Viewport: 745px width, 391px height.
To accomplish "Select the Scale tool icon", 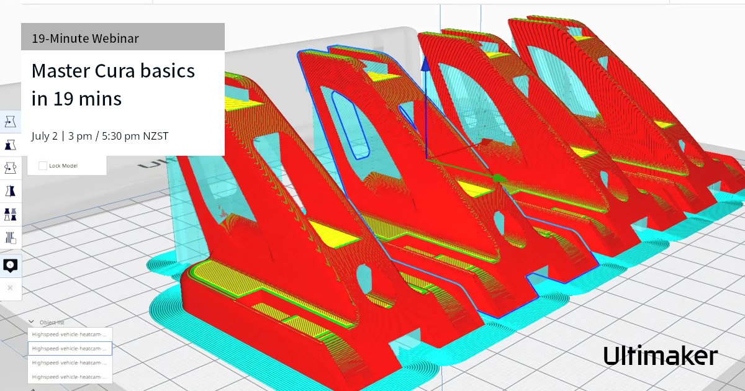I will pos(10,145).
